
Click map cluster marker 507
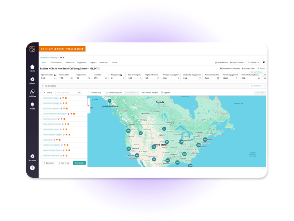168,160
